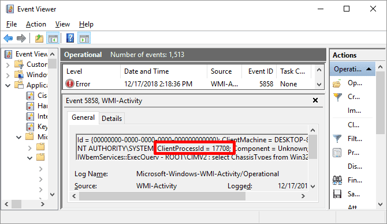Select the Event Viewer root node icon

(9, 54)
